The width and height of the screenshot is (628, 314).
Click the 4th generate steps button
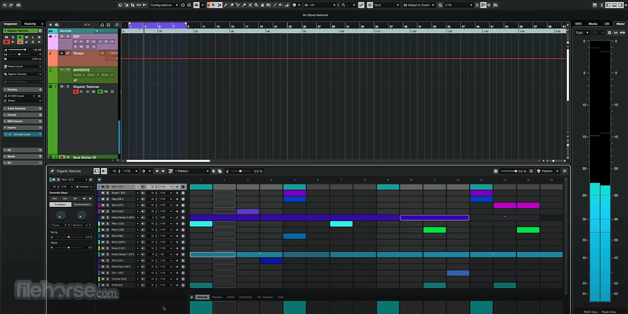75,199
